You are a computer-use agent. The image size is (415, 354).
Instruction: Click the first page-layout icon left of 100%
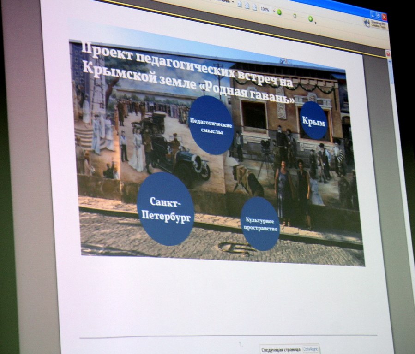[x=240, y=4]
